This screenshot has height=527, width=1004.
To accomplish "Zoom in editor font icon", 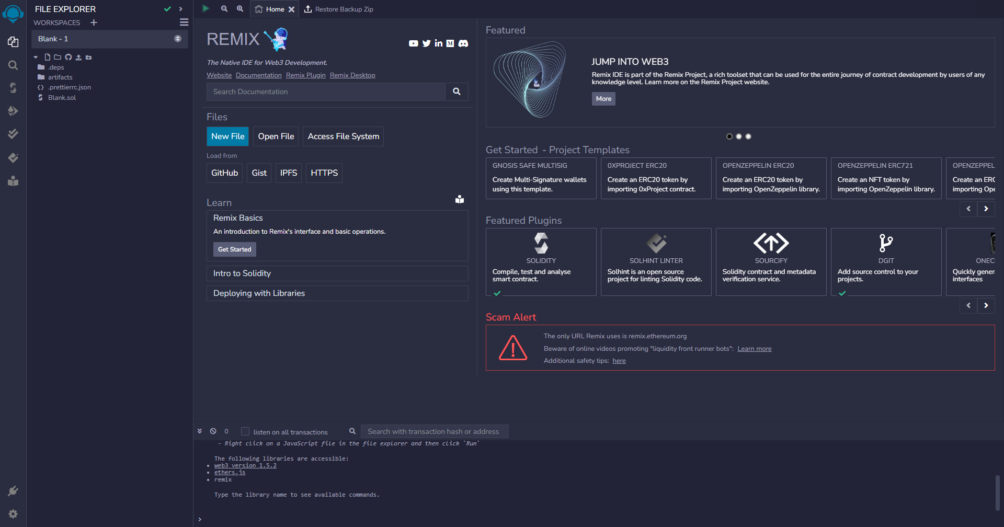I will point(240,9).
